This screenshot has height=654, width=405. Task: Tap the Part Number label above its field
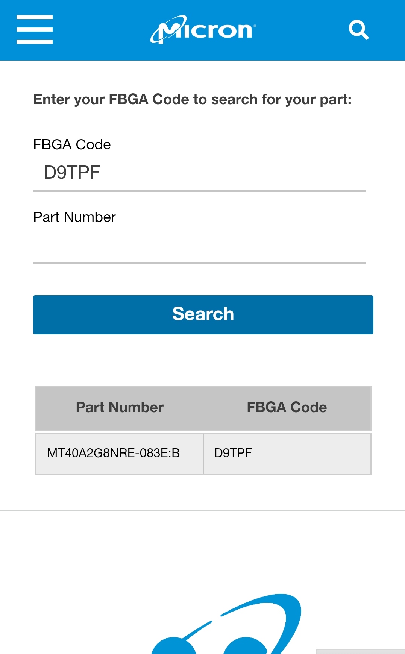74,217
